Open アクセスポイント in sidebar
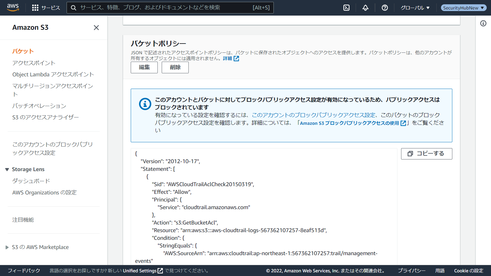This screenshot has width=491, height=276. click(x=34, y=63)
